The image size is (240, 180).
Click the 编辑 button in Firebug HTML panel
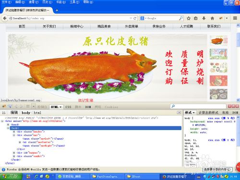coord(14,113)
